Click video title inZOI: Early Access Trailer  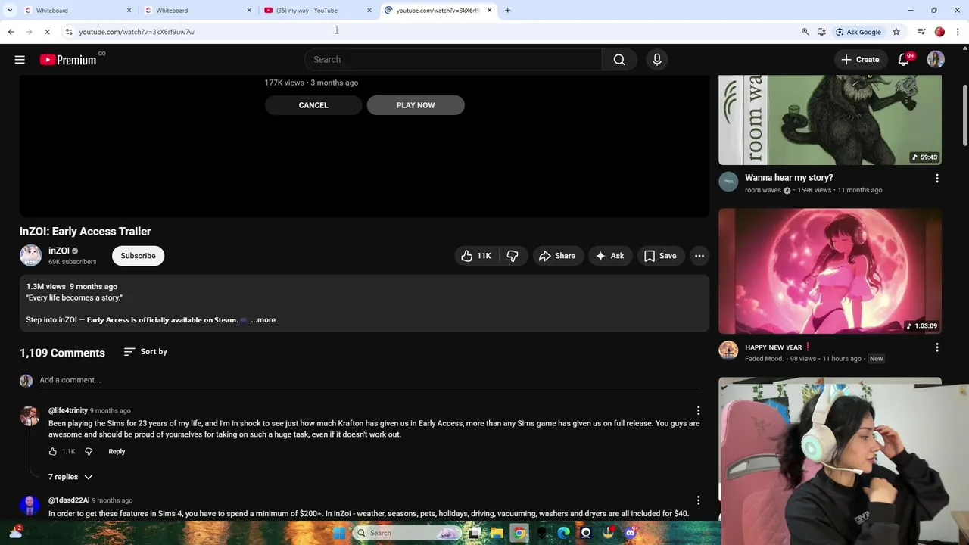click(86, 232)
